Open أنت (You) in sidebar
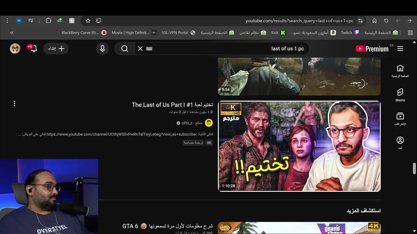Viewport: 417px width, 234px height. [400, 143]
